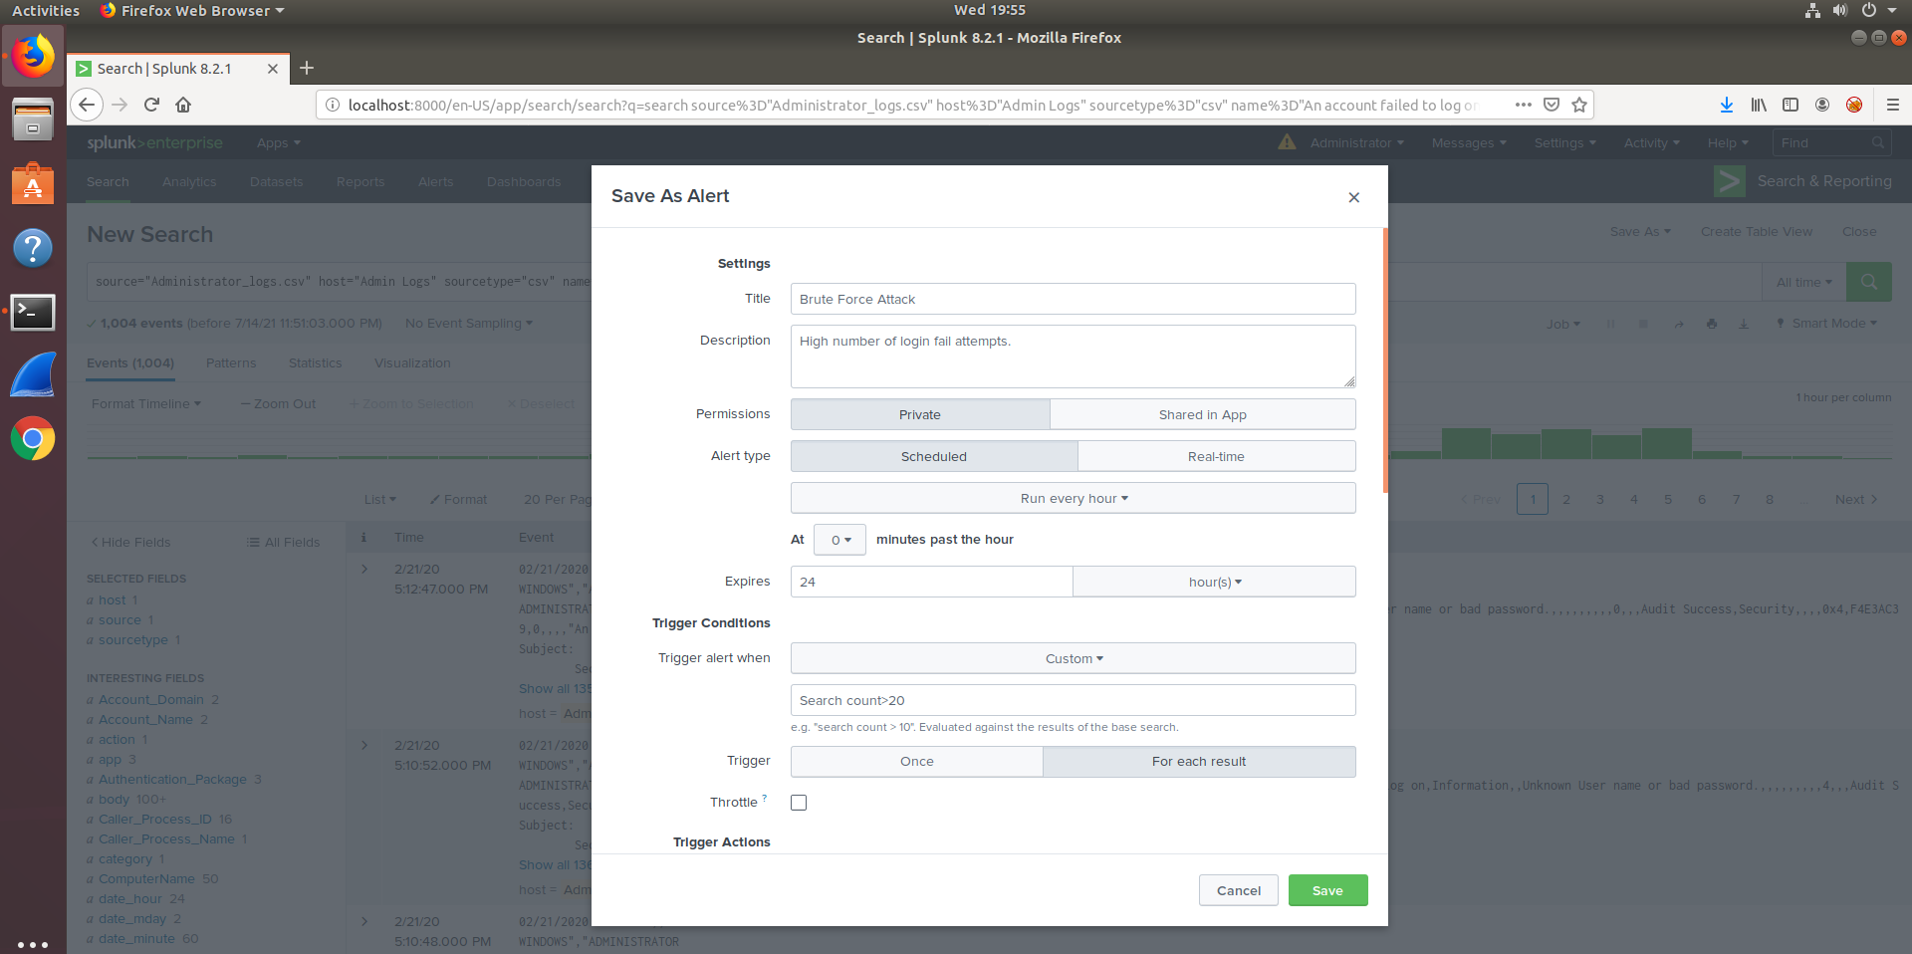
Task: Set trigger to For each result
Action: [x=1199, y=761]
